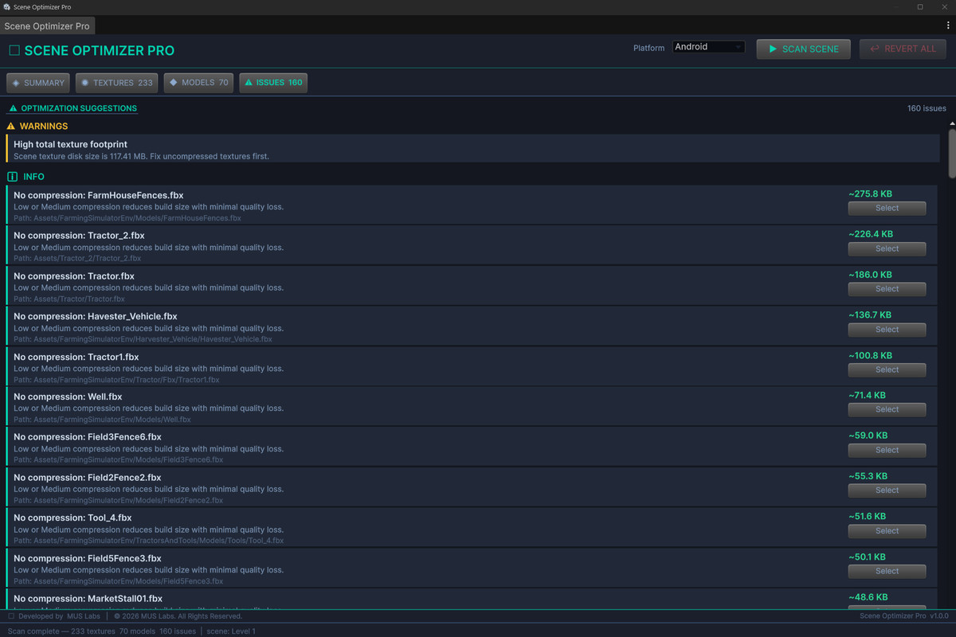Click the MUS Labs developer name
Screen dimensions: 956x637
coord(85,616)
